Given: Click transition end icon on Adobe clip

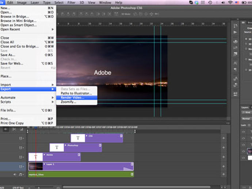Looking at the screenshot, I should click(x=79, y=155).
